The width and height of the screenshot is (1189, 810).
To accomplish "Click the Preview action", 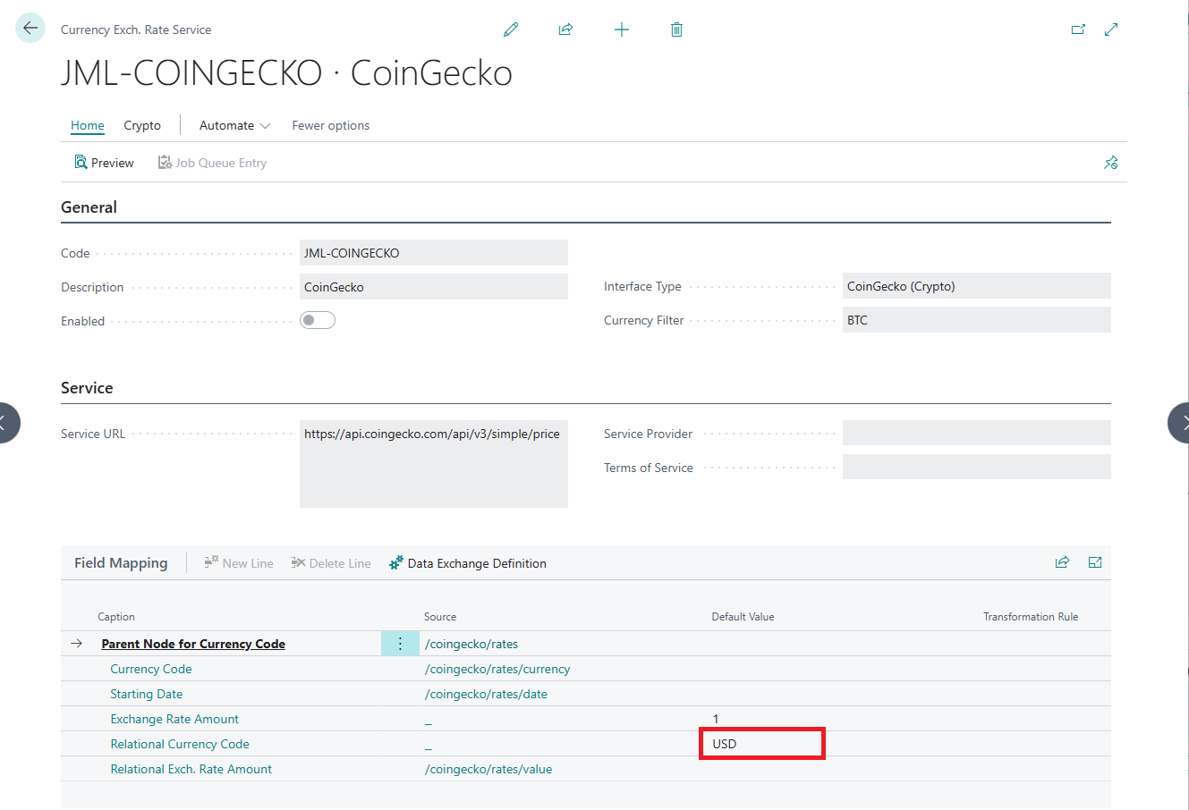I will (x=104, y=163).
